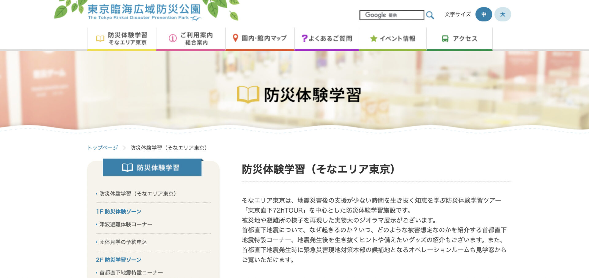The image size is (589, 278).
Task: Go to トップページ breadcrumb link
Action: click(x=103, y=148)
